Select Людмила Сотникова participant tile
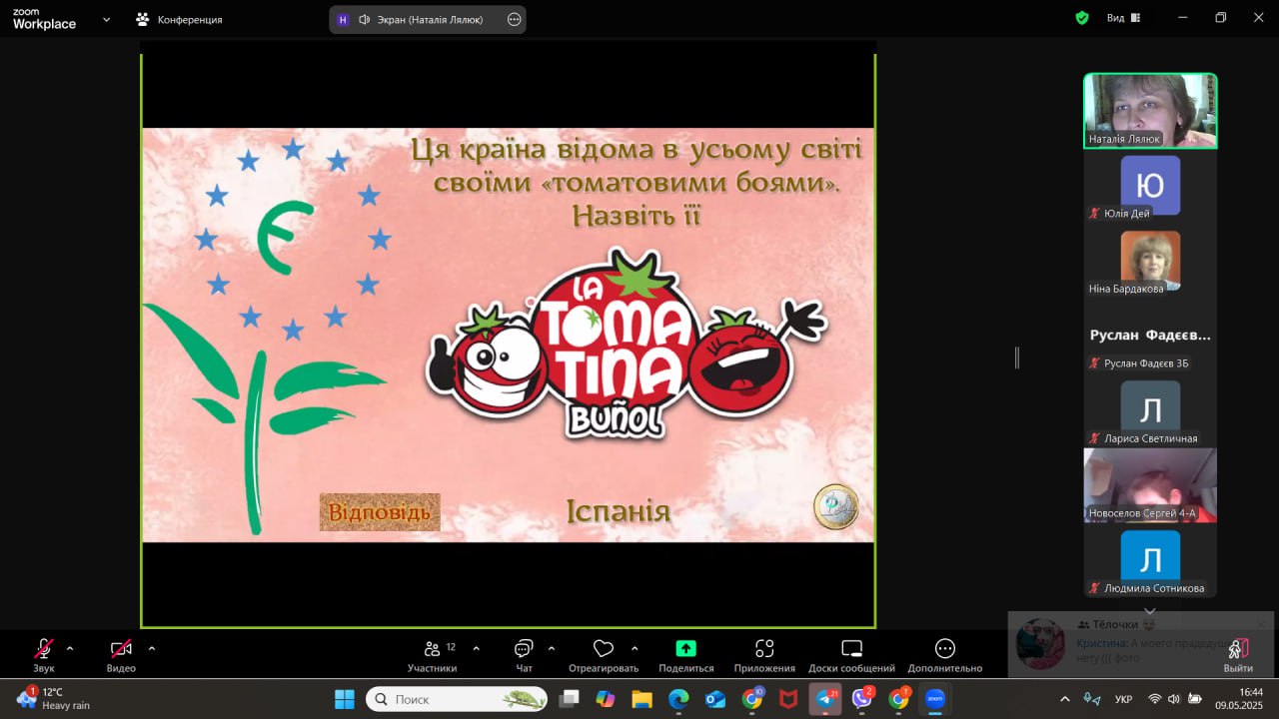 point(1150,562)
